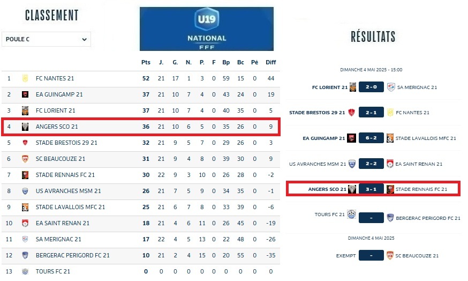The height and width of the screenshot is (281, 468).
Task: Sort standings by Pts column header
Action: tap(146, 62)
